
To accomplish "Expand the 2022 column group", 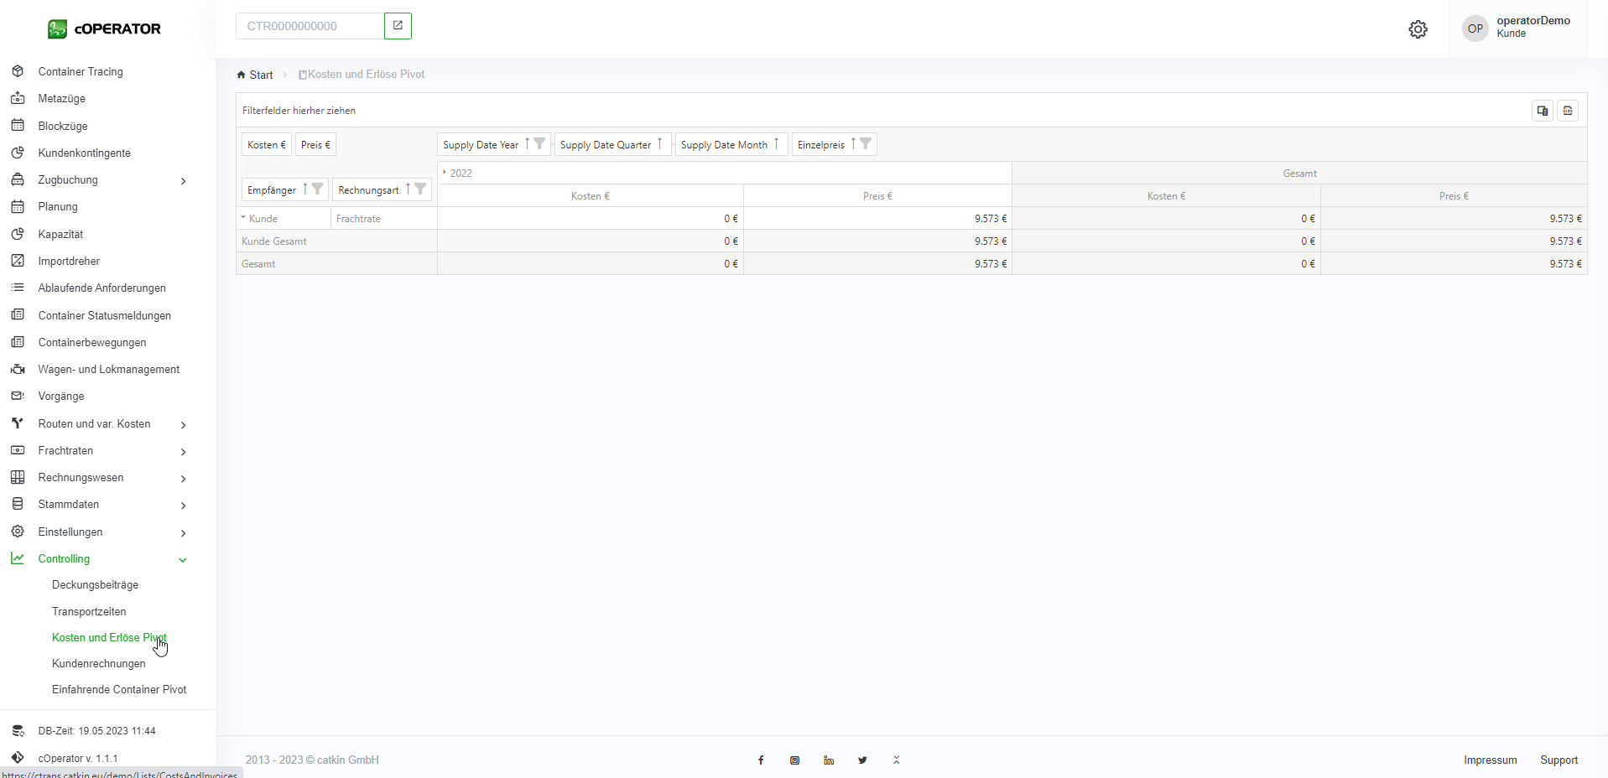I will (x=445, y=173).
